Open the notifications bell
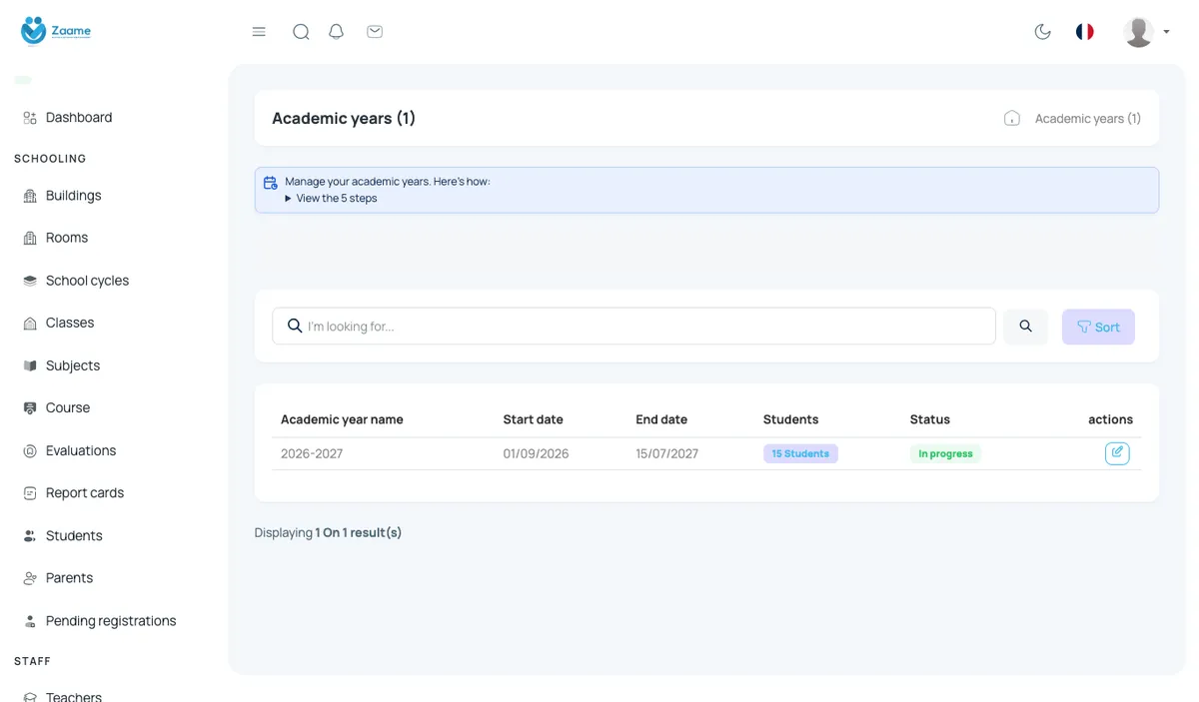This screenshot has height=702, width=1199. point(337,32)
